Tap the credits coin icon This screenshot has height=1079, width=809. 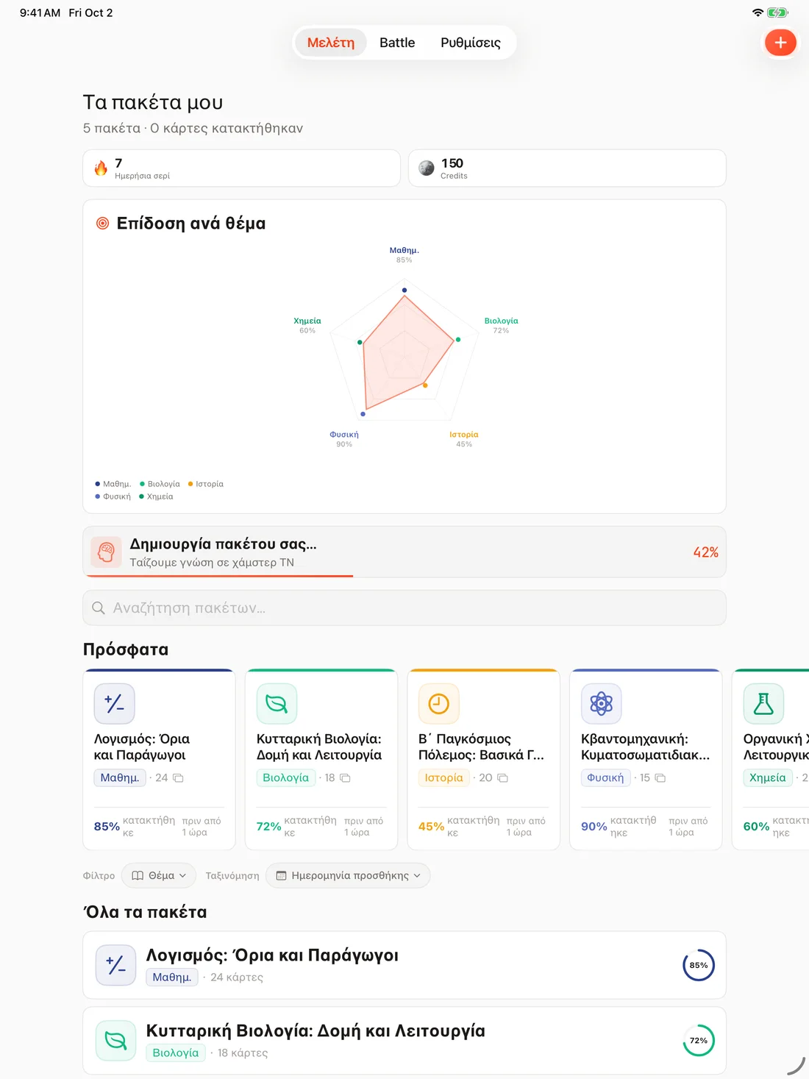pyautogui.click(x=427, y=168)
